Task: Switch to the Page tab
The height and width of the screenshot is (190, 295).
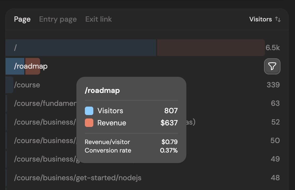Action: click(x=22, y=19)
